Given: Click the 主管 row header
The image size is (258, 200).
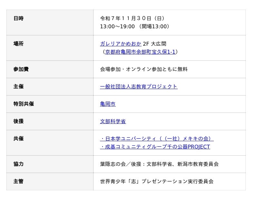Looking at the screenshot, I should (x=18, y=181).
